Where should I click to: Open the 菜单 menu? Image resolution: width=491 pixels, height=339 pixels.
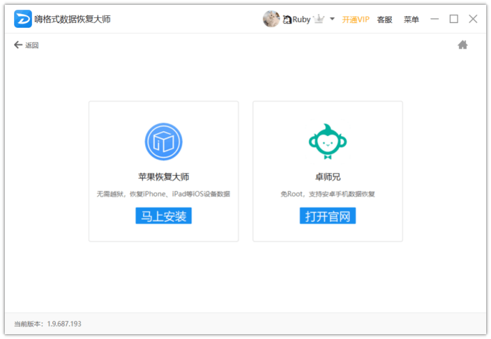[411, 19]
